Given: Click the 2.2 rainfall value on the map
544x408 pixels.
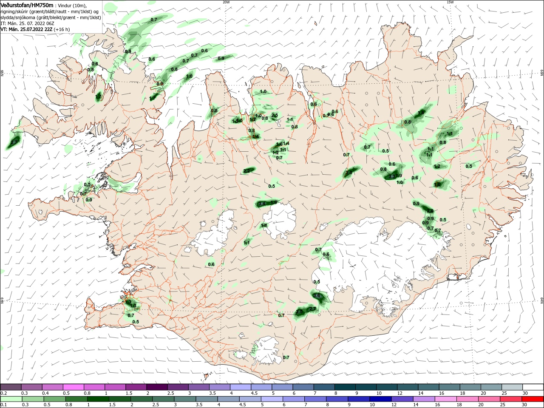Looking at the screenshot, I should tap(247, 171).
